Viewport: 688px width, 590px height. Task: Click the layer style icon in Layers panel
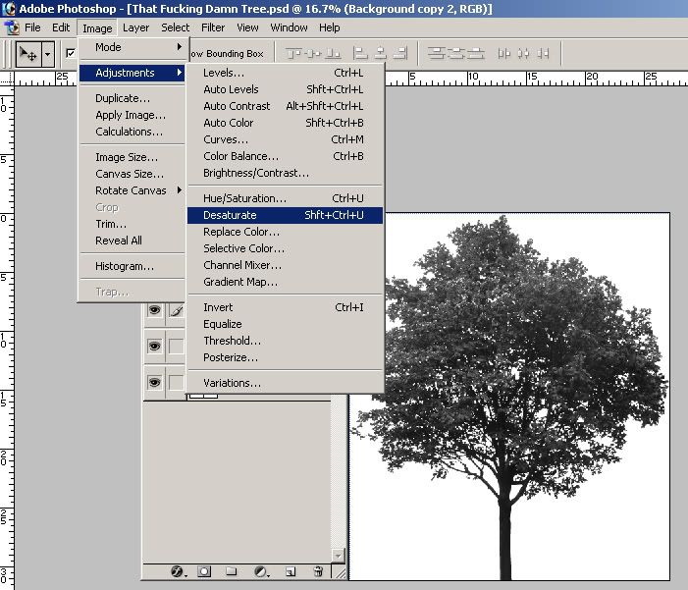tap(179, 571)
